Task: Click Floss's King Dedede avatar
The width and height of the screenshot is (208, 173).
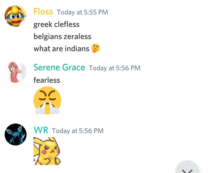Action: (16, 16)
